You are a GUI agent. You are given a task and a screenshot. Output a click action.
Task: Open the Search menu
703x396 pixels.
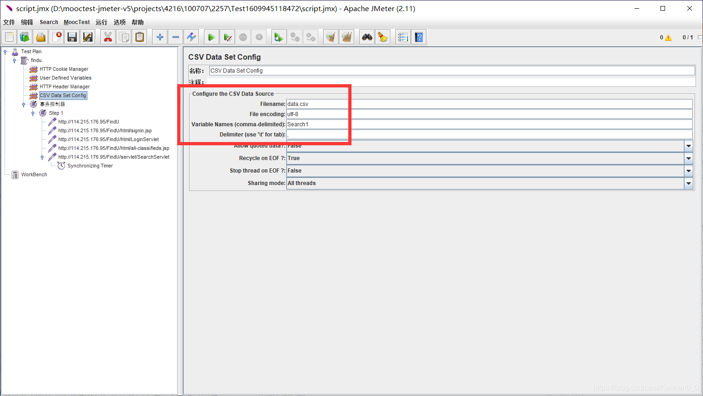click(49, 22)
